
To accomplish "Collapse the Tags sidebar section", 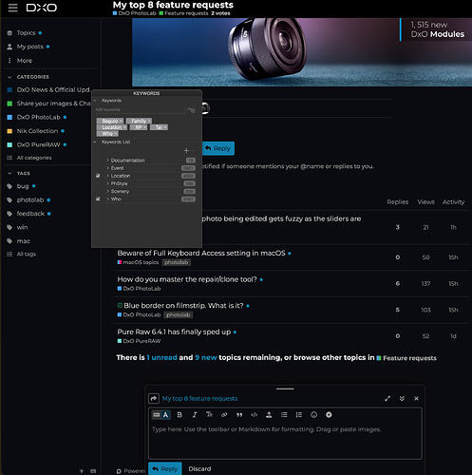I will 9,173.
